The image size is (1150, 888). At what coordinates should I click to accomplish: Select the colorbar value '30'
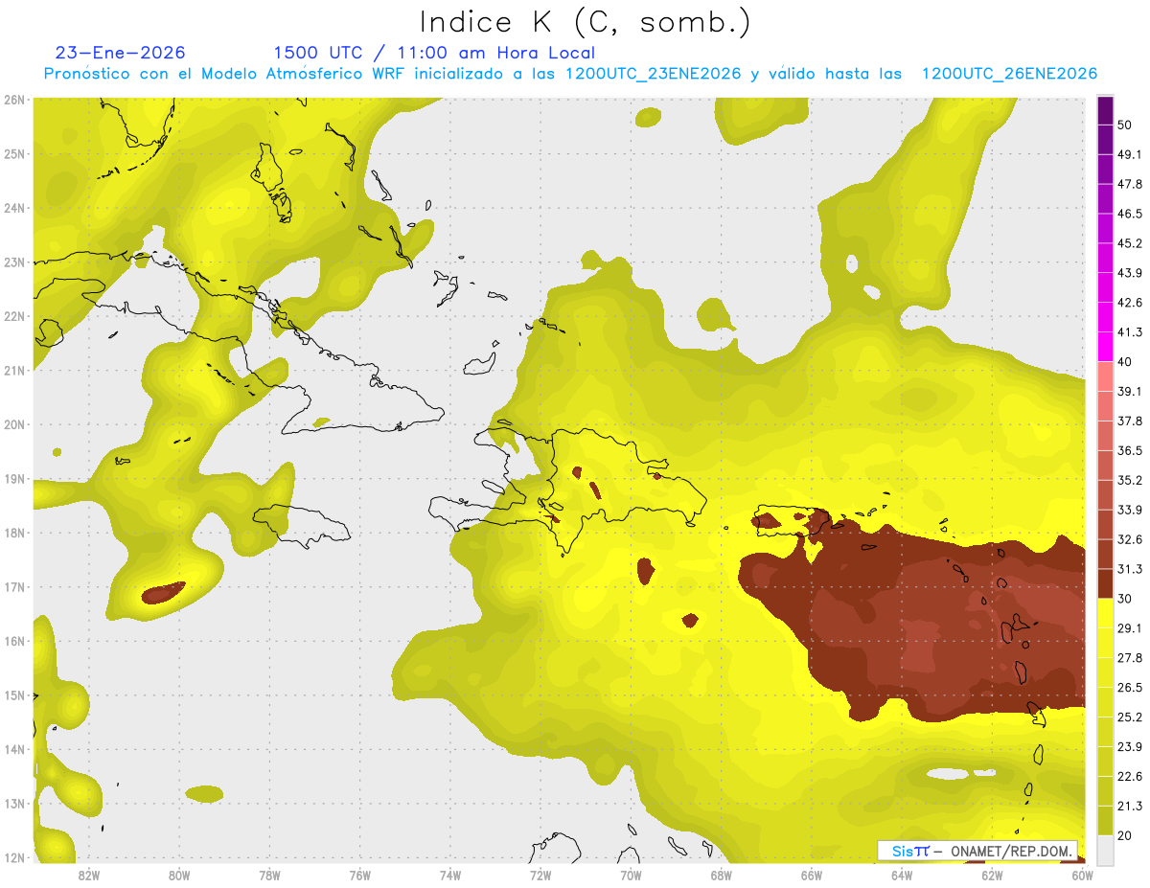coord(1125,599)
